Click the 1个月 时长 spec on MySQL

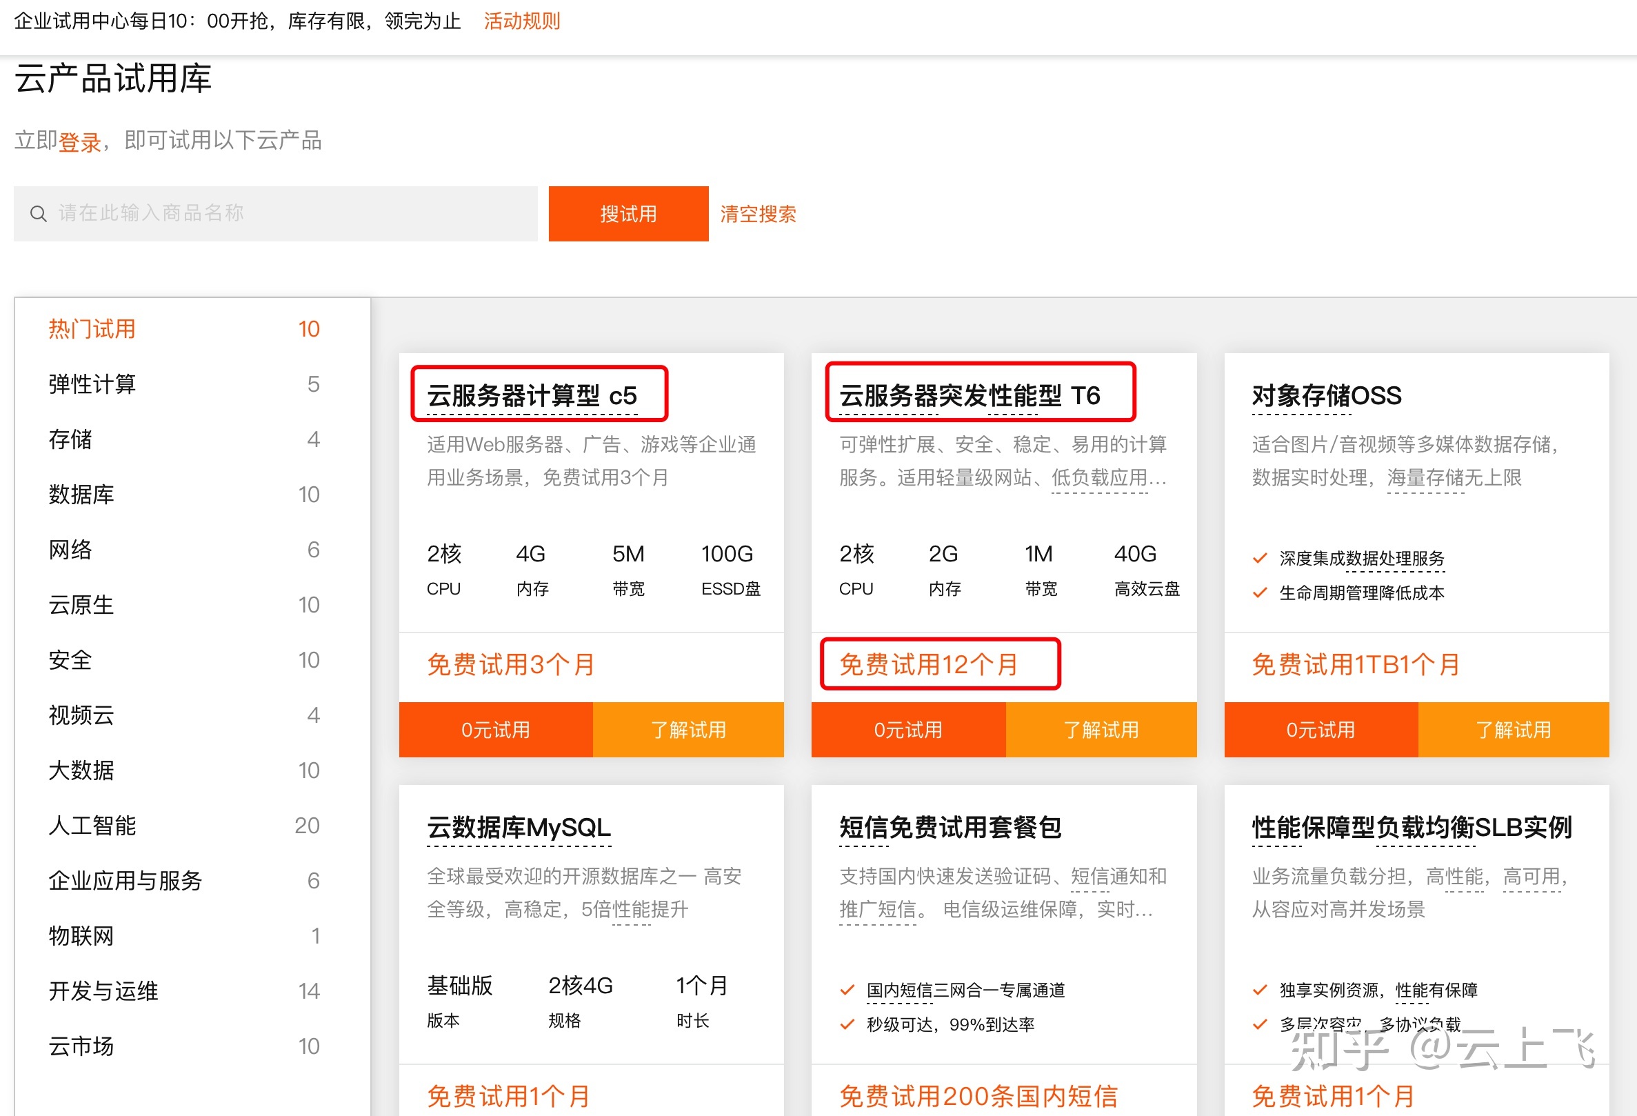pyautogui.click(x=701, y=1002)
